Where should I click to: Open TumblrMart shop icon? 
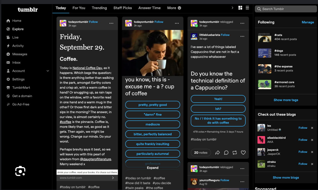8,87
